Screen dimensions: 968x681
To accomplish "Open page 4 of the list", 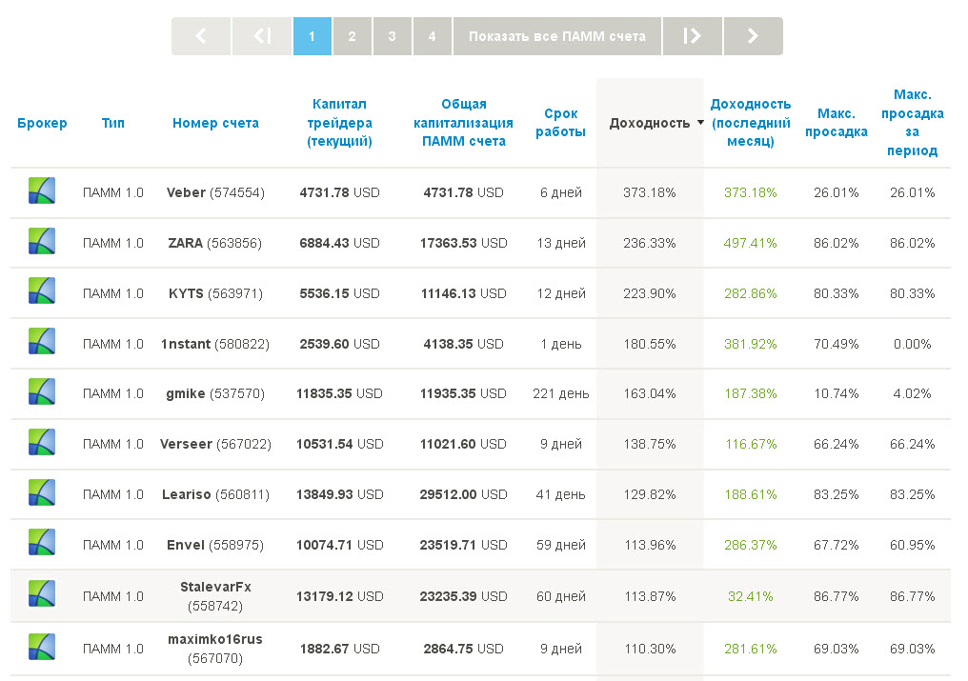I will pyautogui.click(x=433, y=36).
